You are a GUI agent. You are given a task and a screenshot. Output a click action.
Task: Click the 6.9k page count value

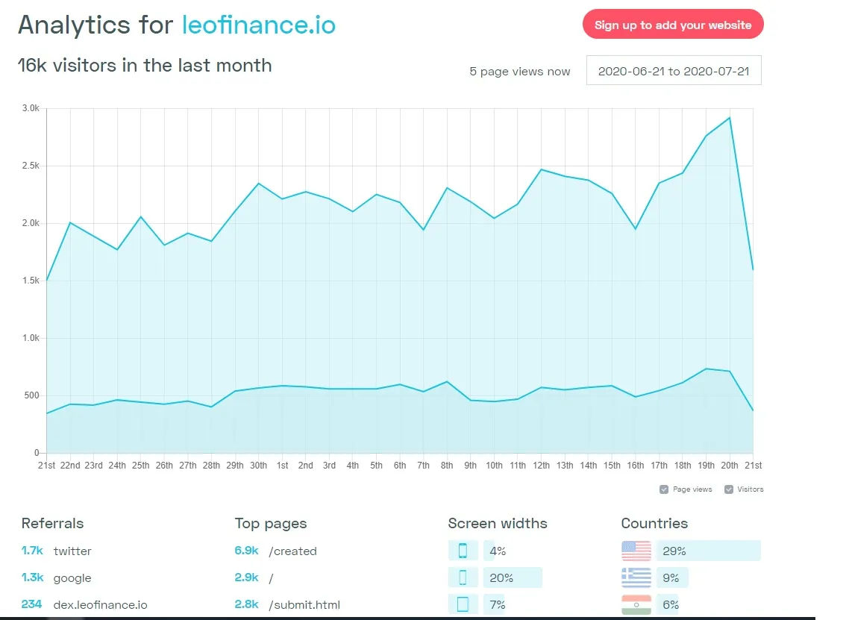point(246,551)
